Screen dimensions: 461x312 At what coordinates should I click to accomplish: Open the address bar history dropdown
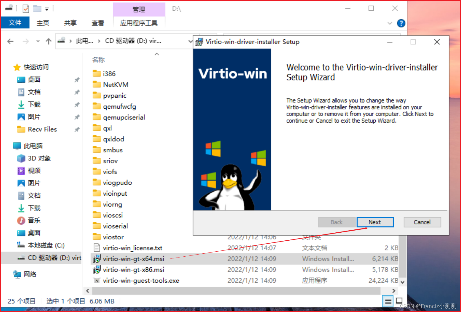190,41
